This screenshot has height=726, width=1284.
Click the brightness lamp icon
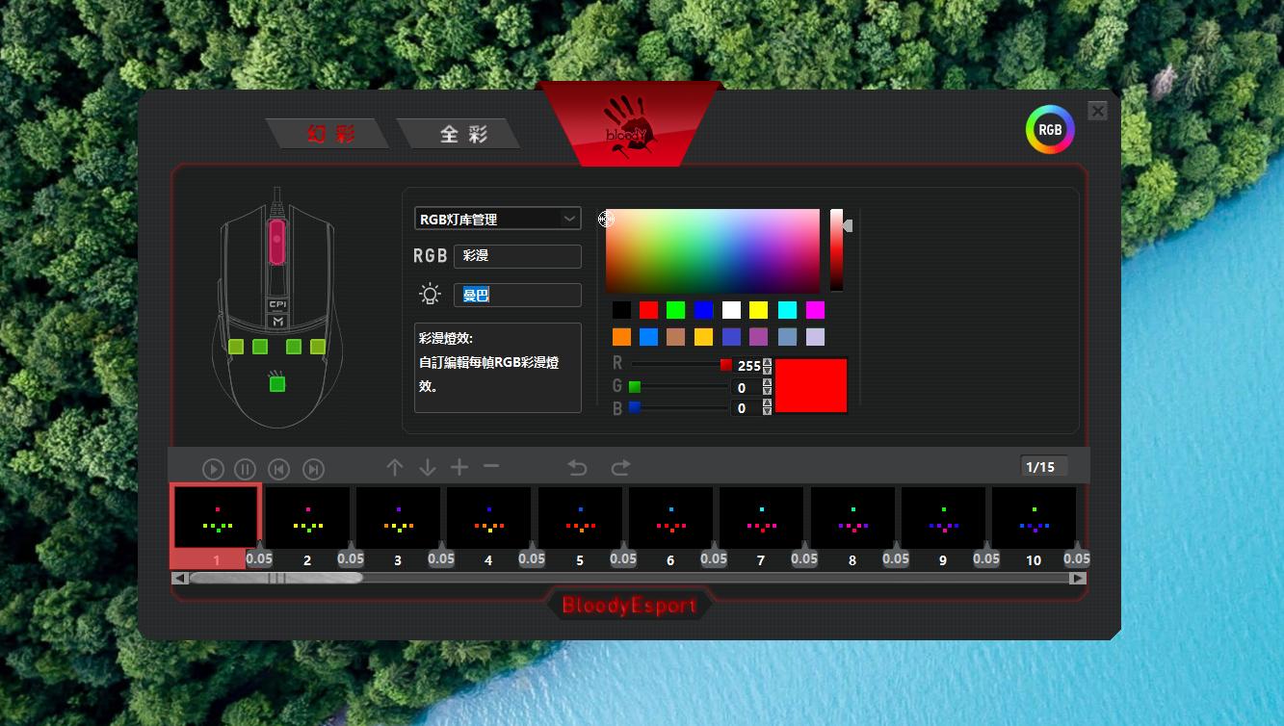pyautogui.click(x=430, y=295)
